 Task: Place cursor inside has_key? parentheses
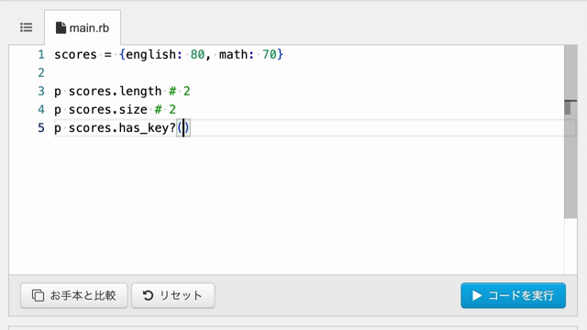pos(183,128)
